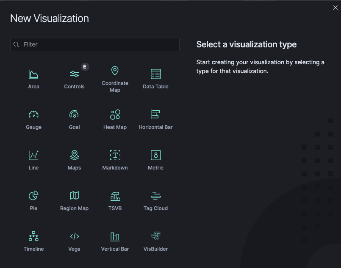Close the New Visualization dialog
The width and height of the screenshot is (341, 268).
point(335,8)
